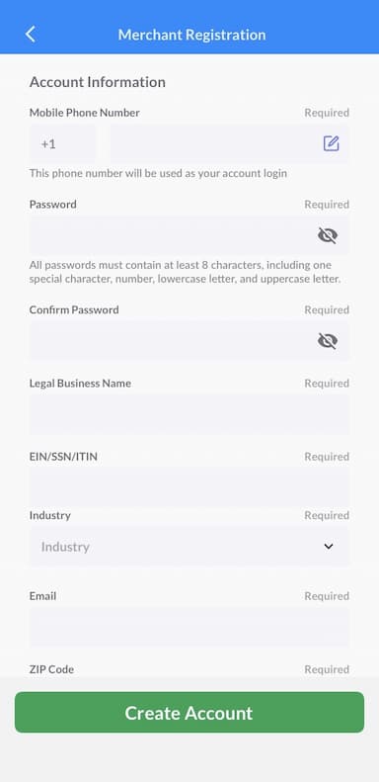Open the +1 country code selector
The height and width of the screenshot is (782, 379).
click(x=63, y=144)
